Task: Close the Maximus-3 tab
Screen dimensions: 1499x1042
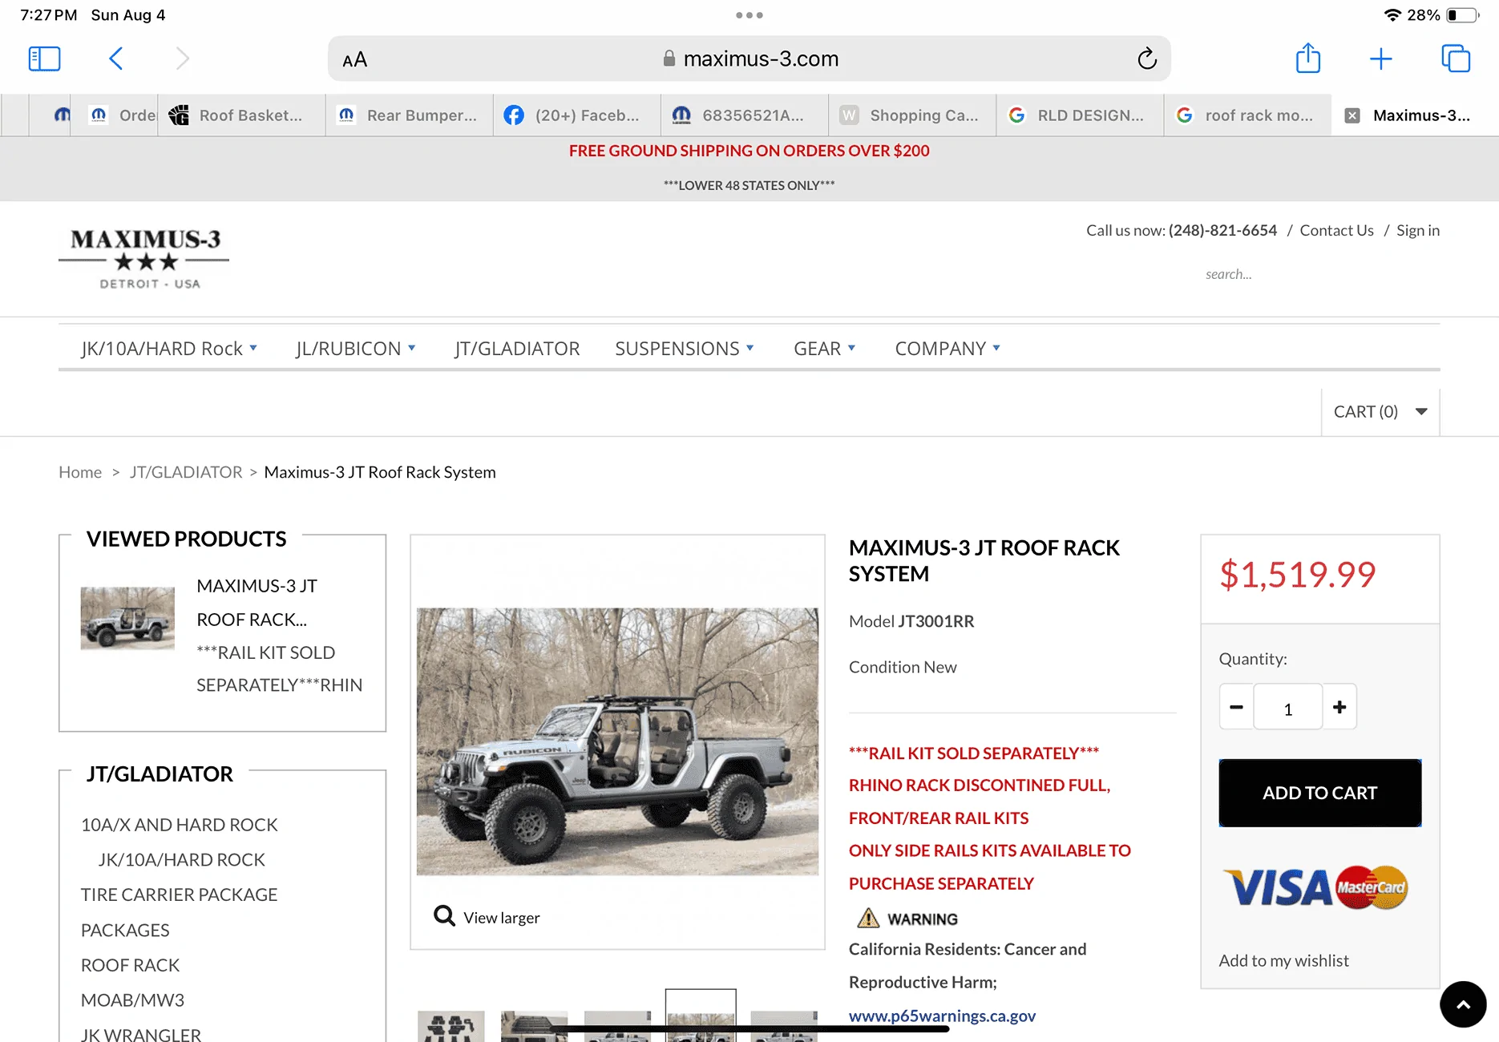Action: pos(1352,115)
